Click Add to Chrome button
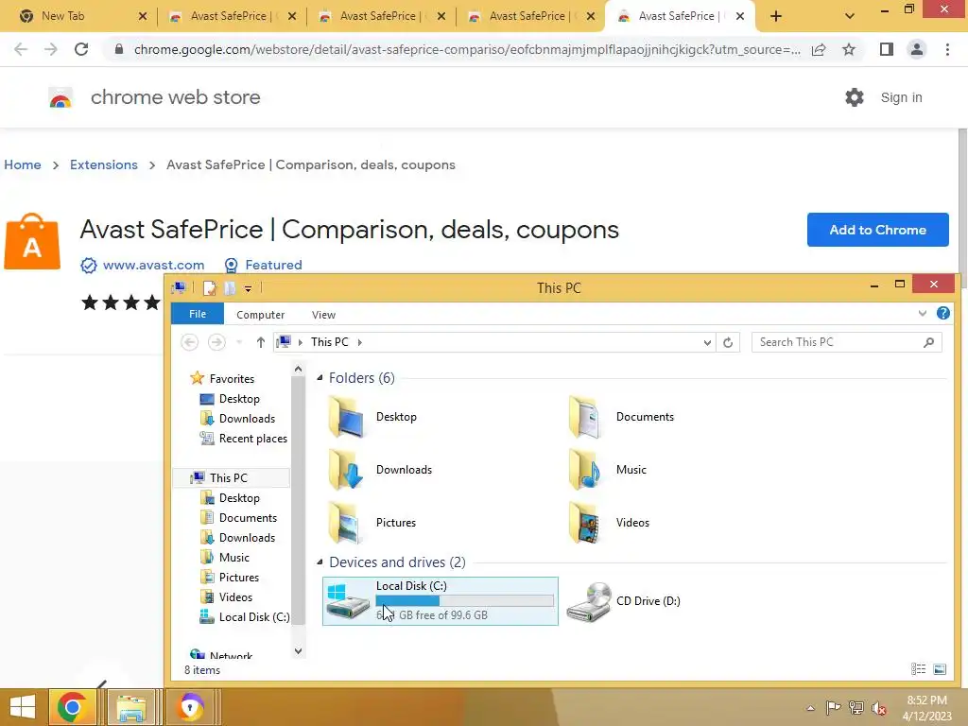Screen dimensions: 968x726 tap(878, 230)
